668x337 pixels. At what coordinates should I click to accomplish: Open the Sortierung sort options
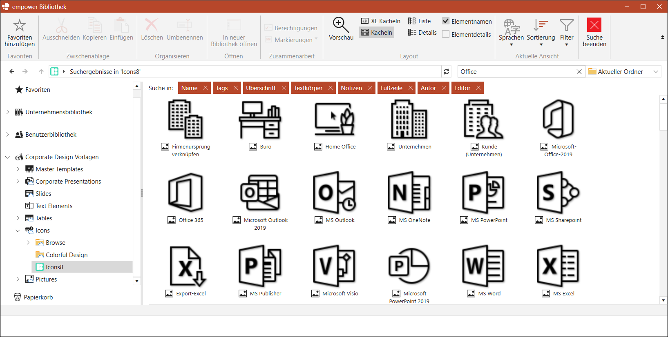pyautogui.click(x=541, y=32)
